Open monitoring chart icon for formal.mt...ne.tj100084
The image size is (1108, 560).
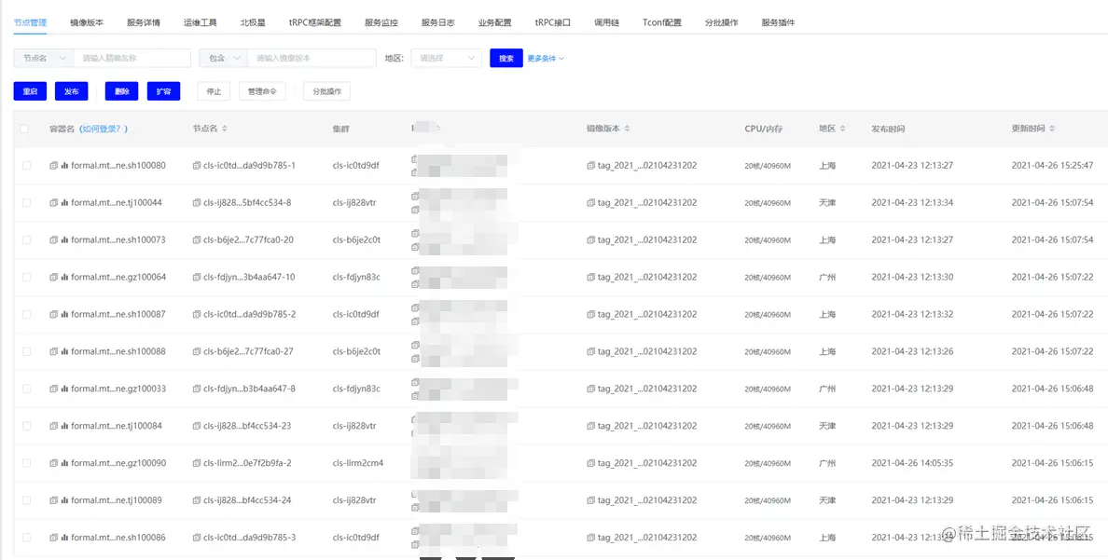tap(64, 426)
